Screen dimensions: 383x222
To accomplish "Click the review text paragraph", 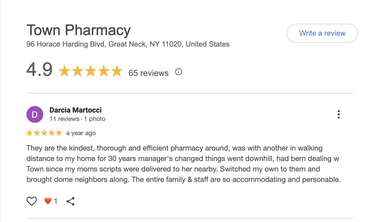I will click(183, 164).
